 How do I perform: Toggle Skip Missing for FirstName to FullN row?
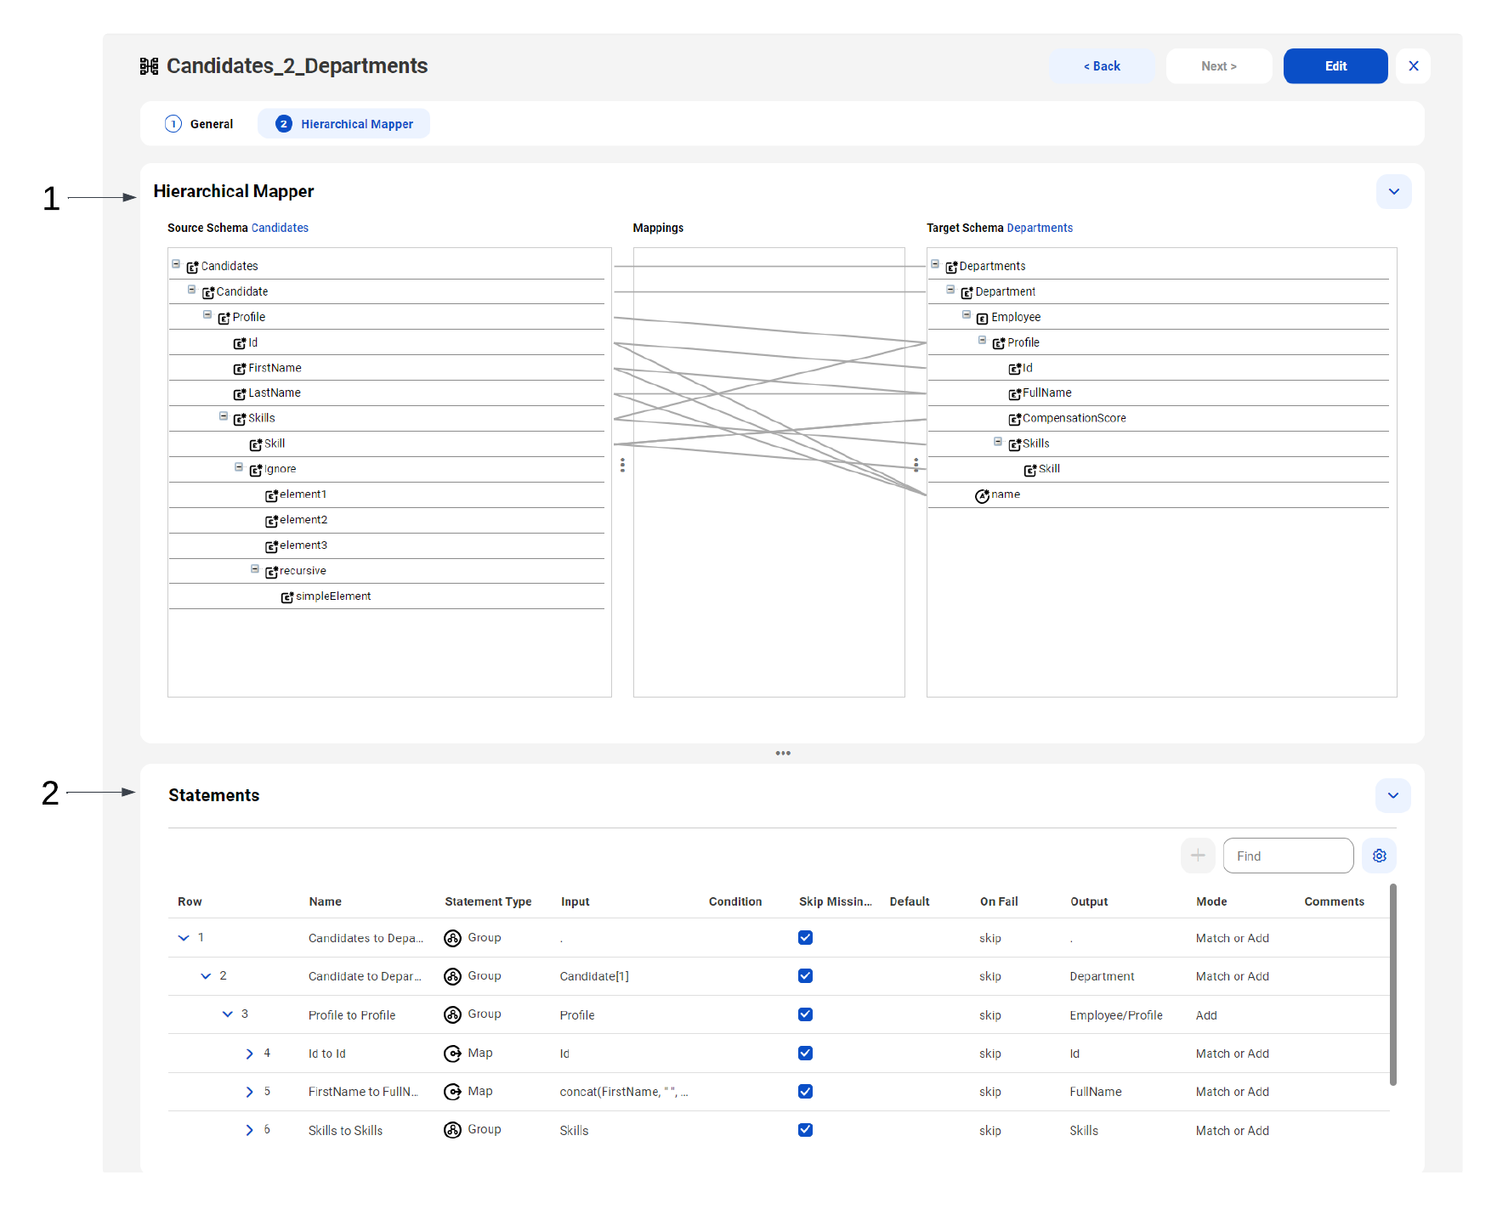tap(805, 1092)
